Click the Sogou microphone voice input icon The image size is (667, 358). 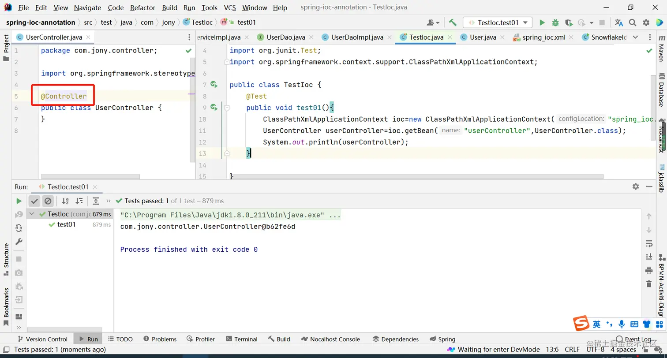click(622, 324)
